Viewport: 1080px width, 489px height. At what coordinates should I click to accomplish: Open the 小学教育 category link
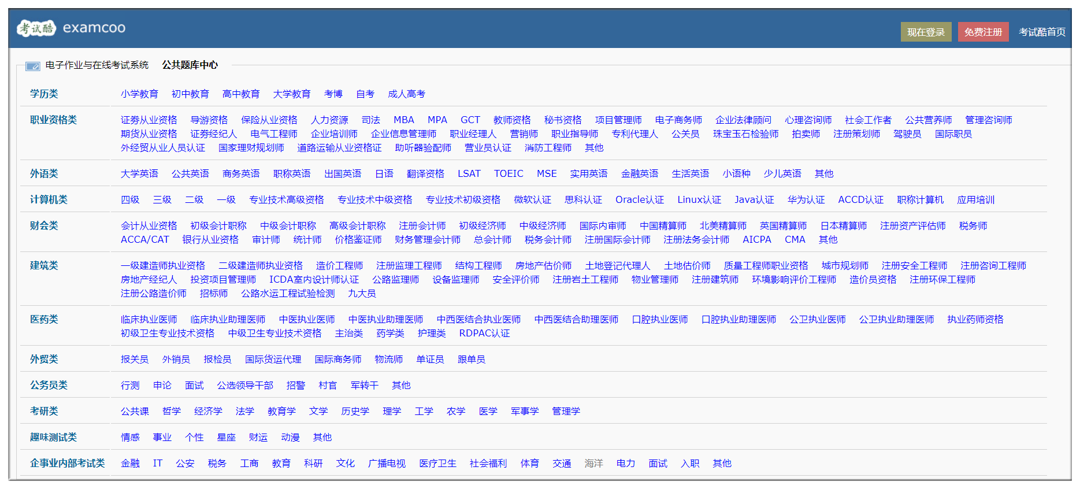coord(139,94)
